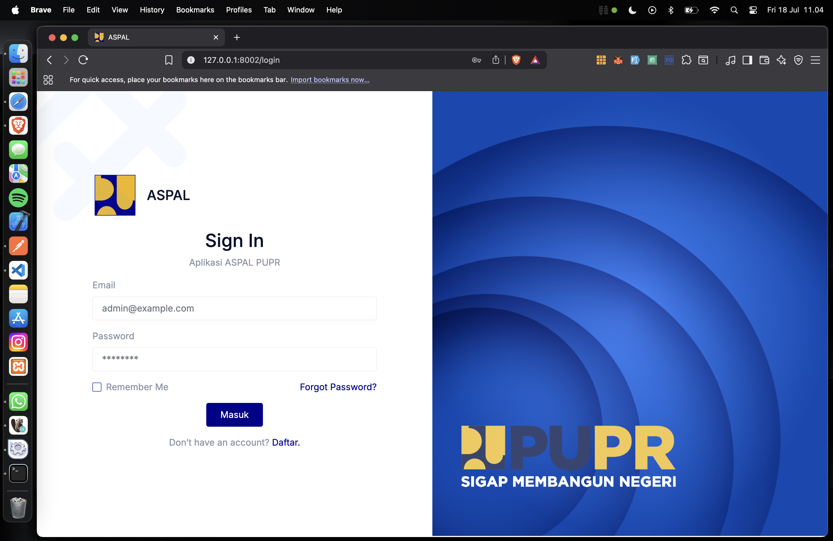
Task: Click the Daftar registration link
Action: pos(286,443)
